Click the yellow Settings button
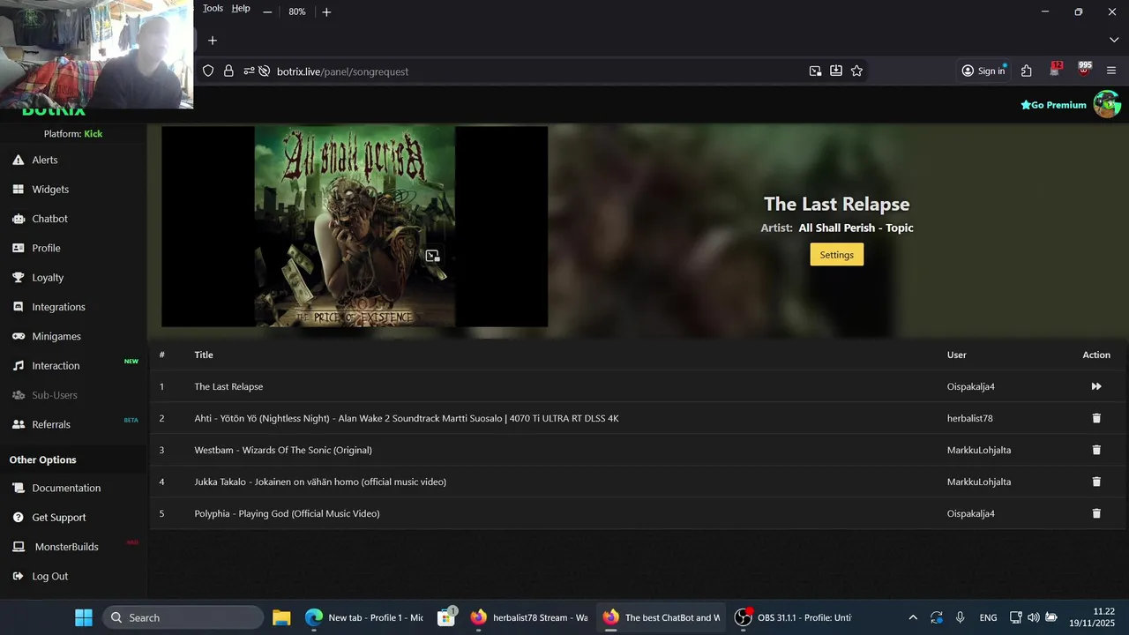Screen dimensions: 1129x635 [836, 255]
